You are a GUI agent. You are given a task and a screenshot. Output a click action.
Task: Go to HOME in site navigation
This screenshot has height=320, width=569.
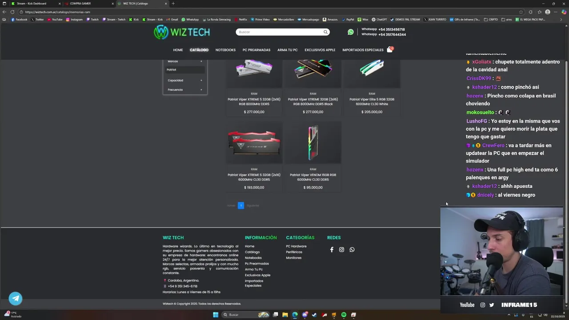point(178,50)
